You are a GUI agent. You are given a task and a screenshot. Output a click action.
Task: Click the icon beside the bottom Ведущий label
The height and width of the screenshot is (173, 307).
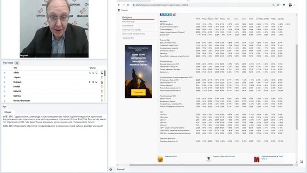point(111,169)
